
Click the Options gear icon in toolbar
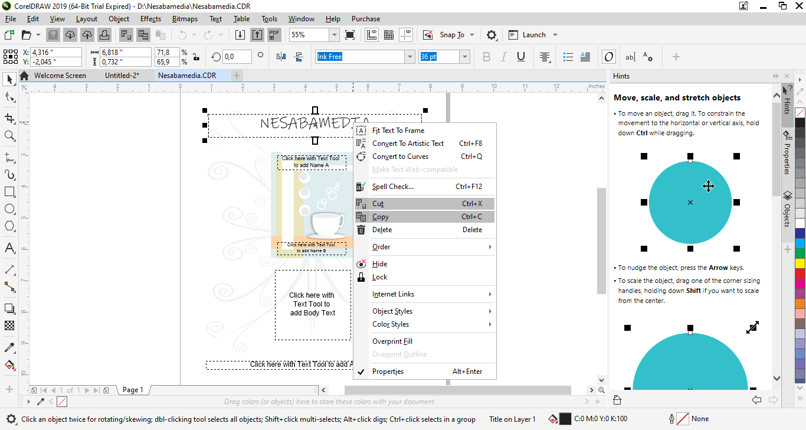492,35
